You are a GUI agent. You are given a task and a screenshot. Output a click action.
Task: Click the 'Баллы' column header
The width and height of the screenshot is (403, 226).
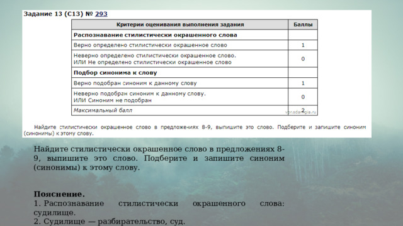(x=303, y=24)
